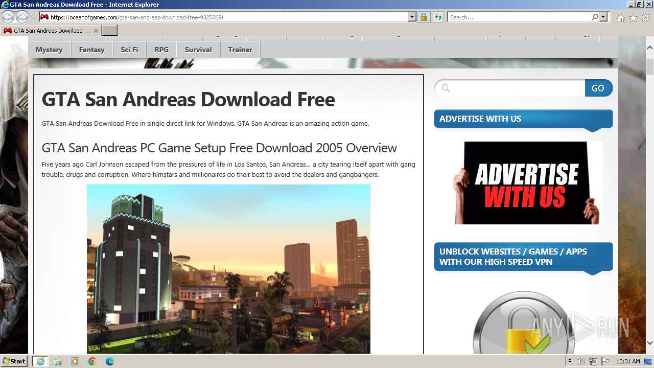
Task: Open a new blank tab
Action: pos(110,31)
